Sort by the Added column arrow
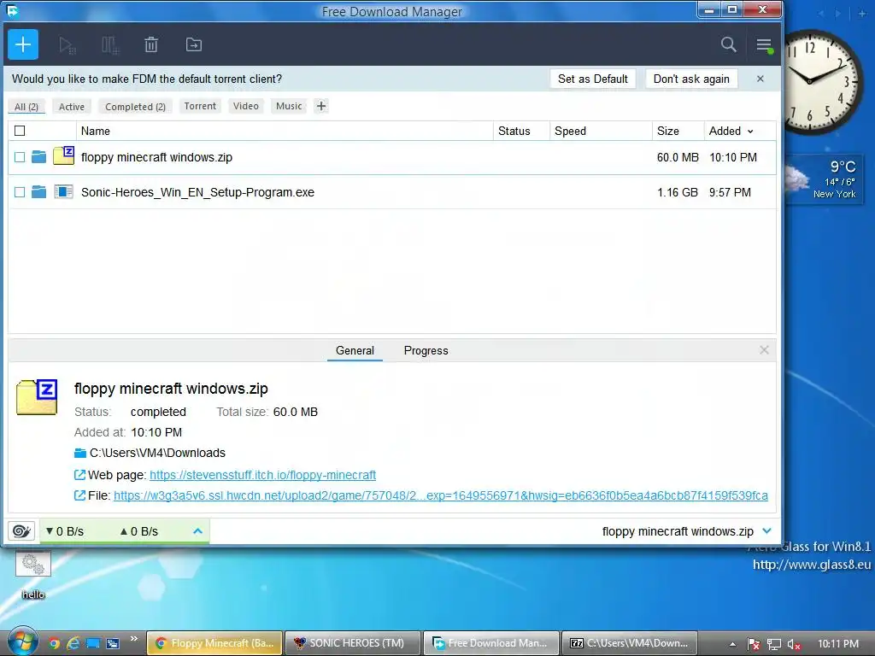 point(750,131)
